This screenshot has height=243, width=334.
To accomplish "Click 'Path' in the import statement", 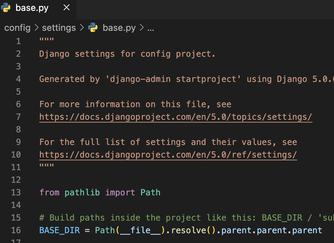I will click(x=150, y=193).
